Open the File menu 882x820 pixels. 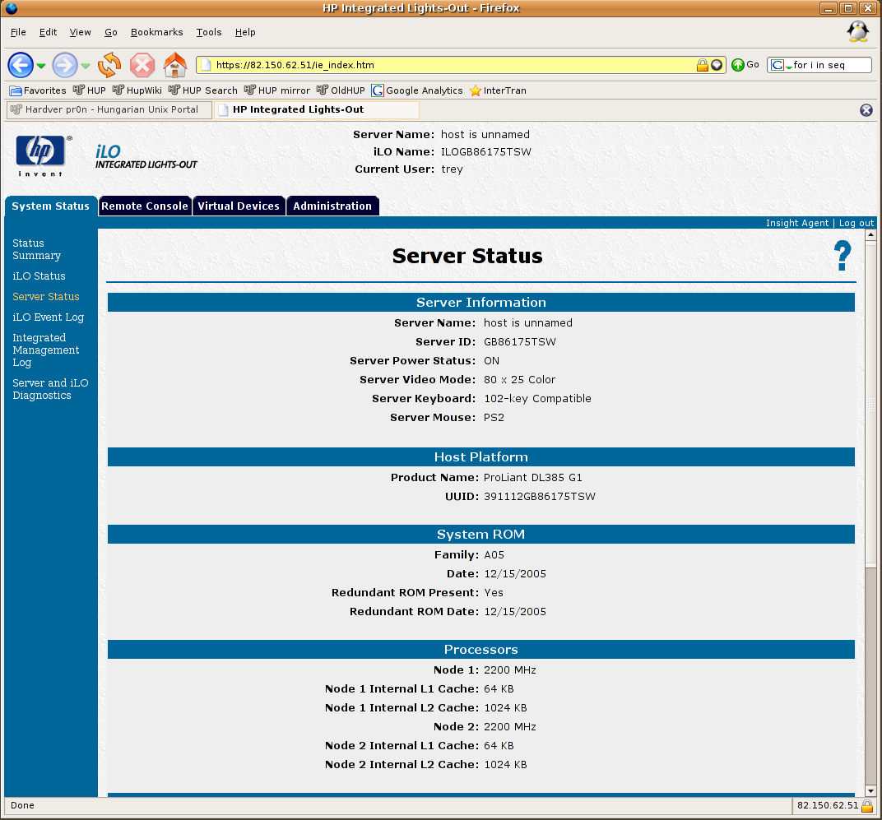click(x=18, y=32)
